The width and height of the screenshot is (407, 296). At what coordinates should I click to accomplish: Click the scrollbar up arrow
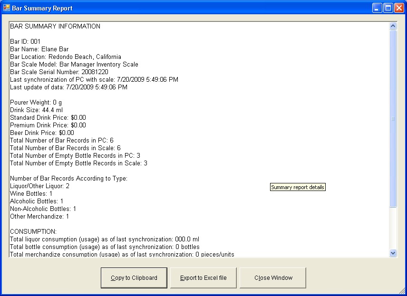pos(393,26)
